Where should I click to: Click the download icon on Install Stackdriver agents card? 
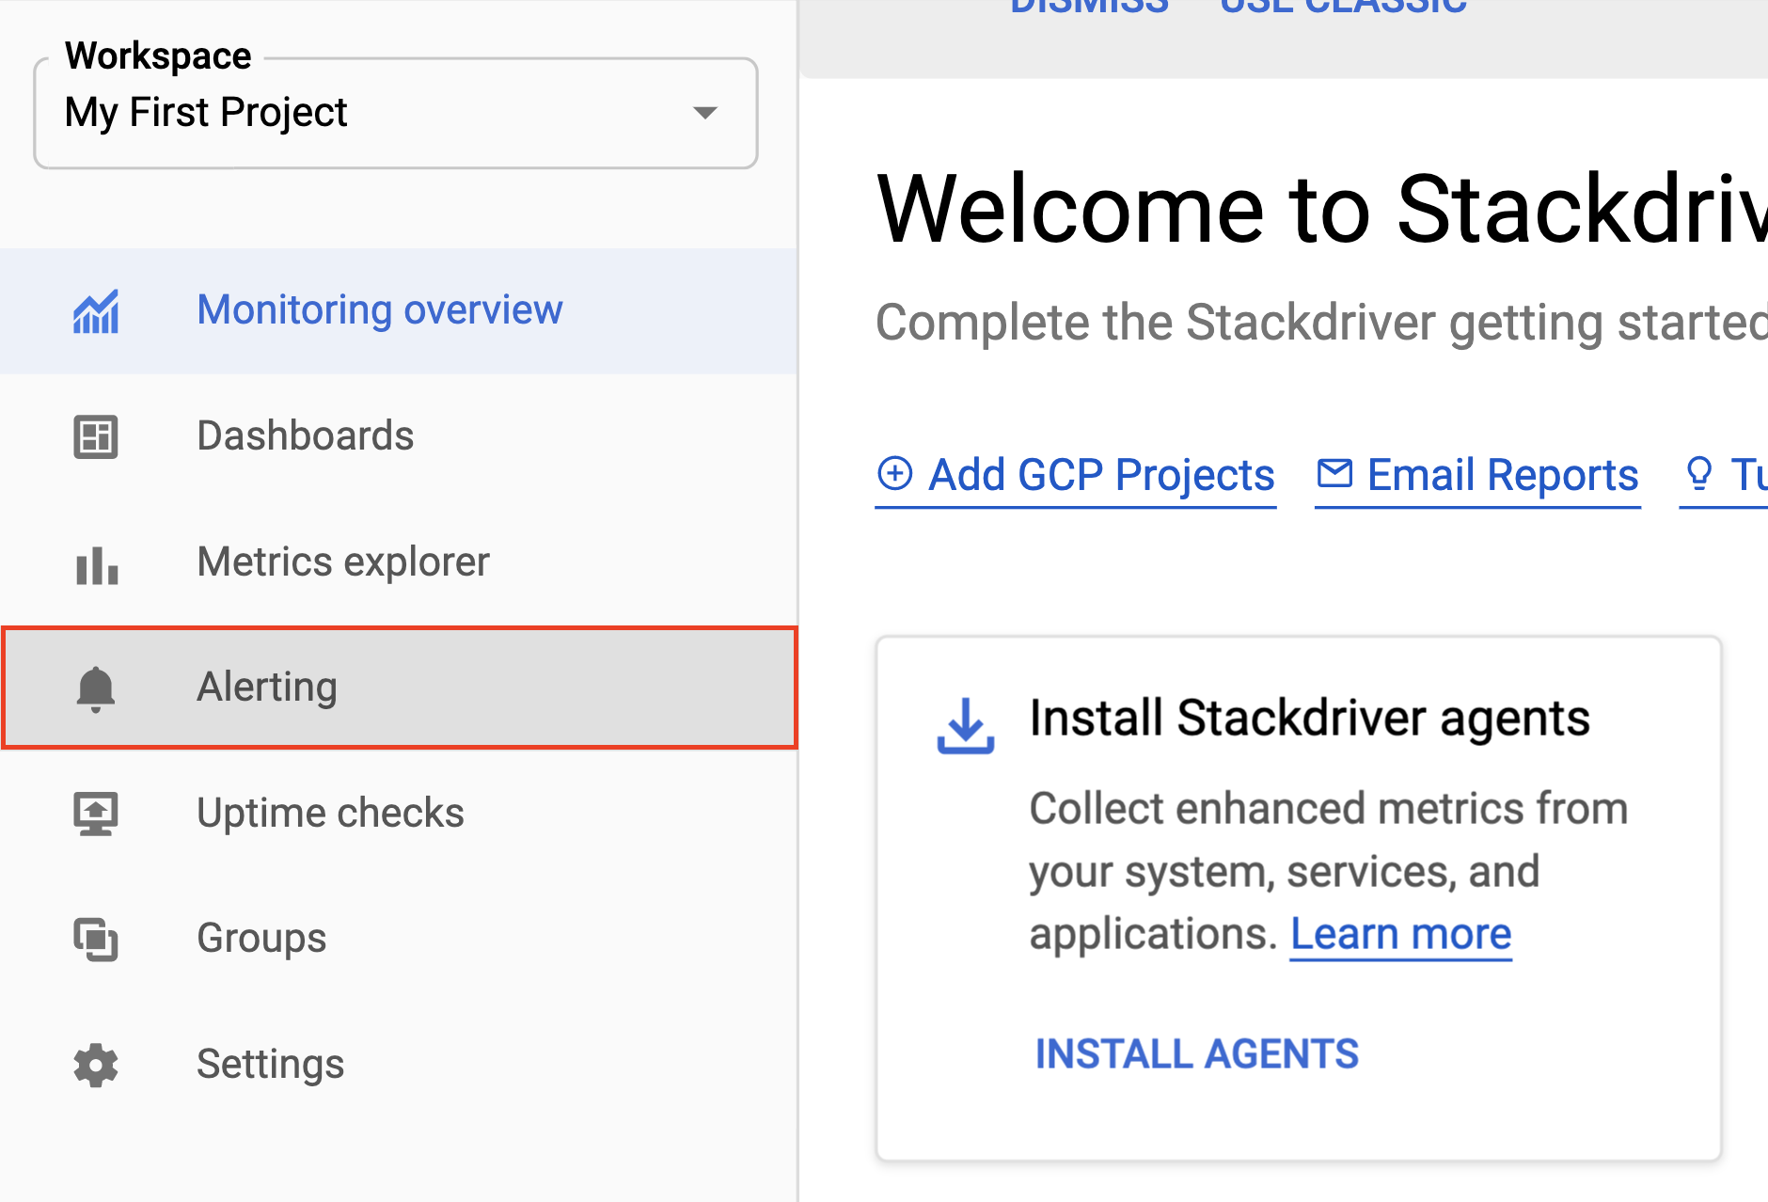tap(966, 726)
